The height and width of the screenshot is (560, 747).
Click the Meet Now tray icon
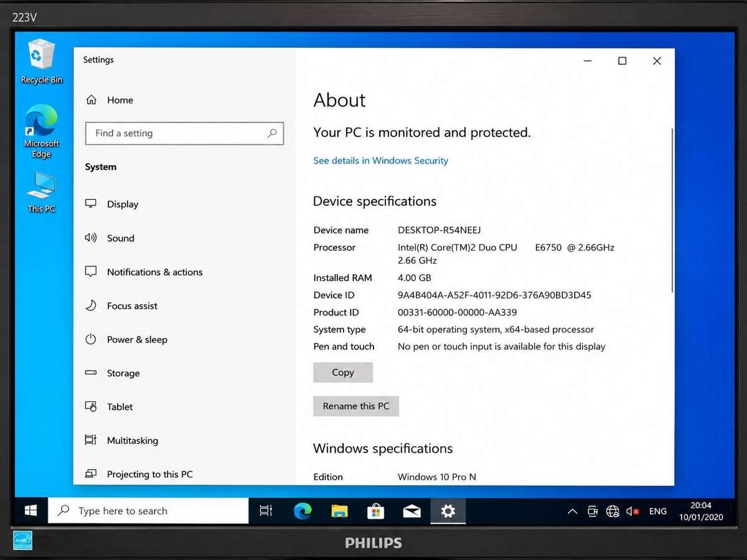593,511
